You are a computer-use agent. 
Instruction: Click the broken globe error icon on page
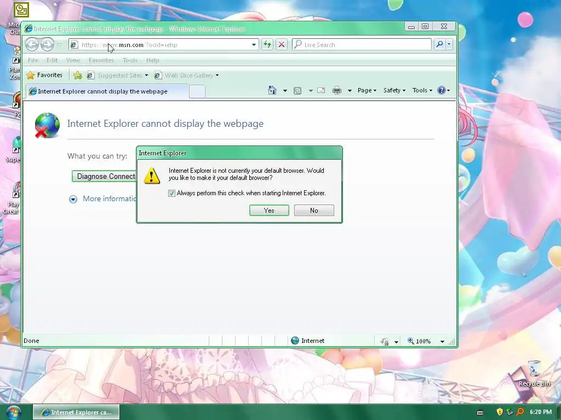(x=47, y=125)
